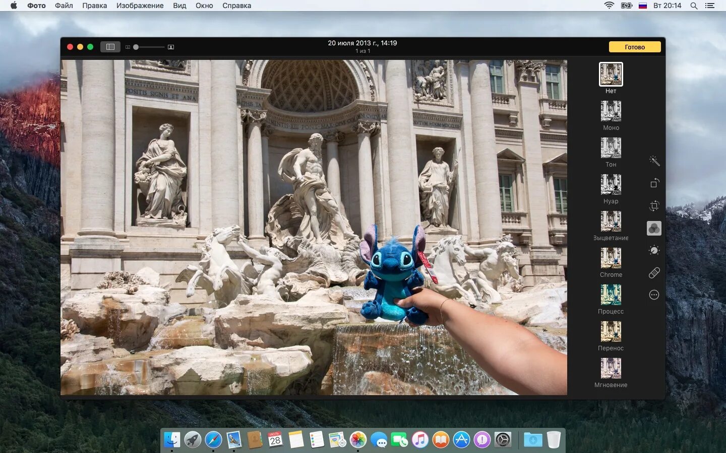Apply the Тон filter
726x453 pixels.
pos(611,148)
